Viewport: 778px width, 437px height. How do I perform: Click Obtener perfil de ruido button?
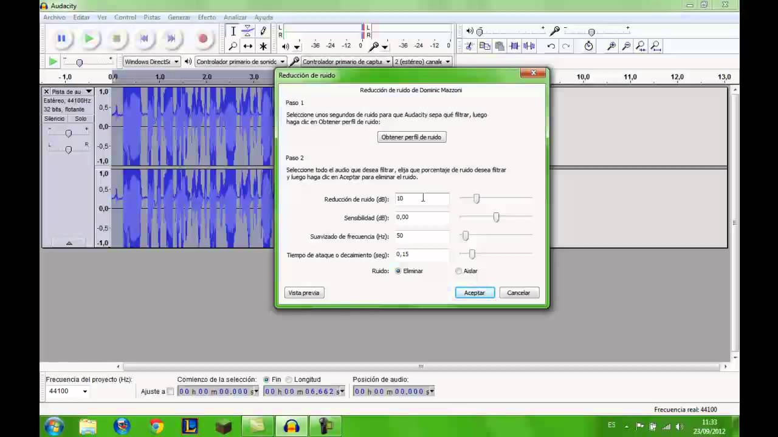tap(411, 137)
